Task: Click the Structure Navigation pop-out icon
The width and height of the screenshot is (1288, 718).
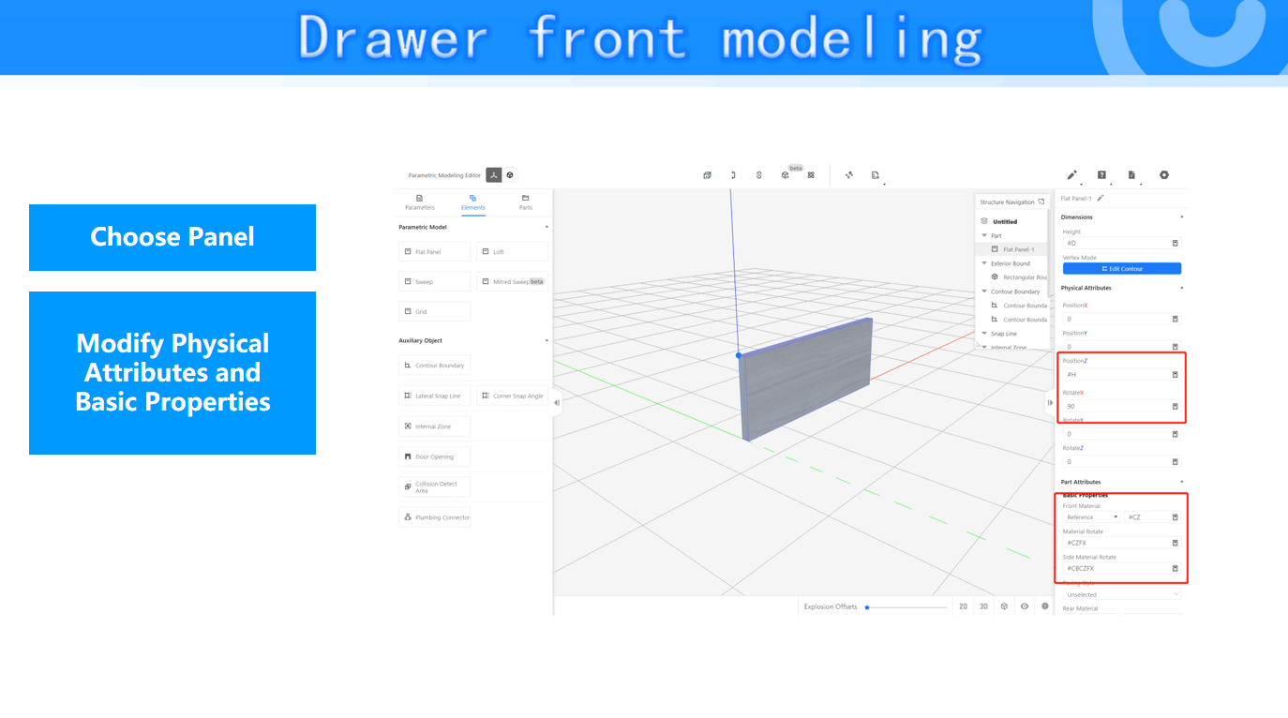Action: click(x=1041, y=202)
